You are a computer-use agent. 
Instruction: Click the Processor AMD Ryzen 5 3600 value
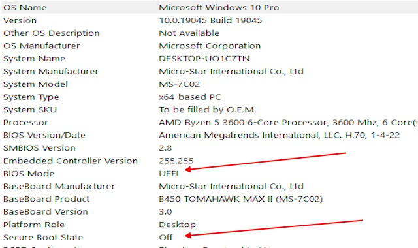[288, 123]
